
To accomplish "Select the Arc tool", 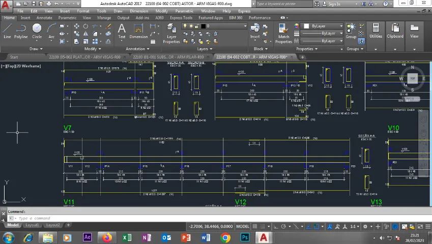I will tap(51, 31).
